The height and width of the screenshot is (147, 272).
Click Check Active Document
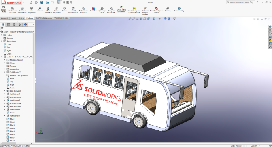121,9
